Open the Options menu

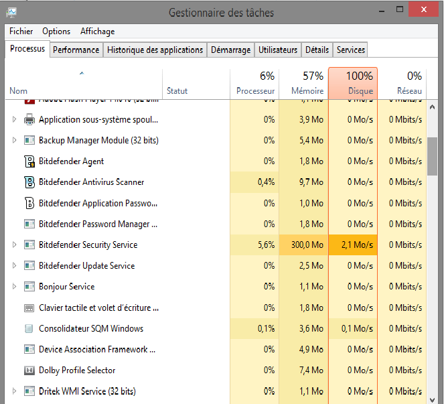coord(56,31)
